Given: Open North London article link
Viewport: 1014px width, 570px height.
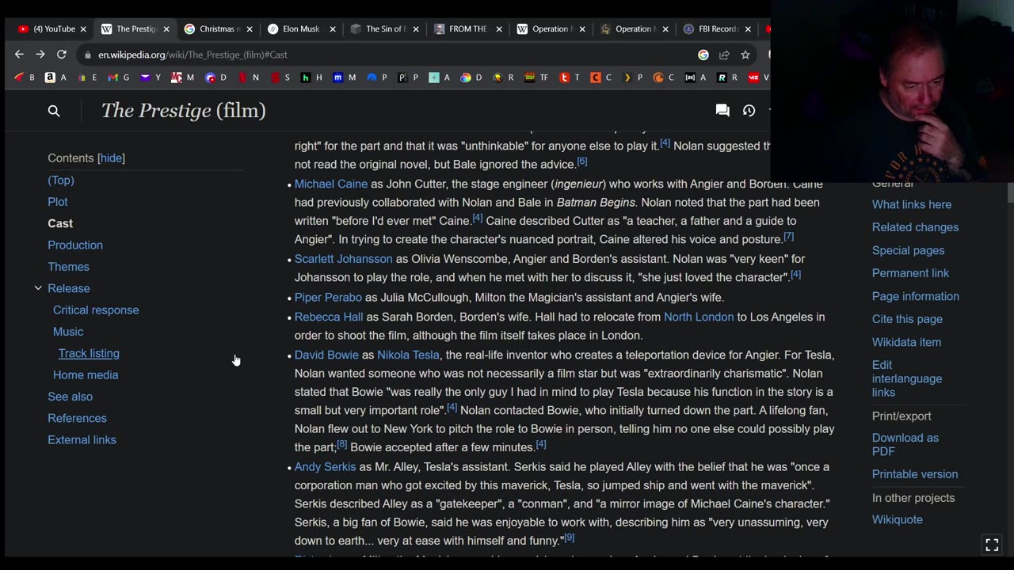Looking at the screenshot, I should 699,317.
